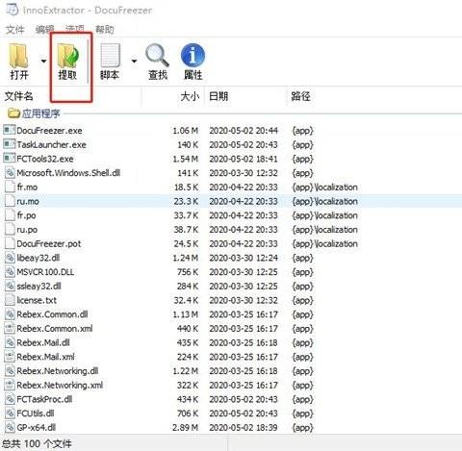Select the file name Rebex.Networking.dll
The image size is (462, 451).
tap(58, 371)
